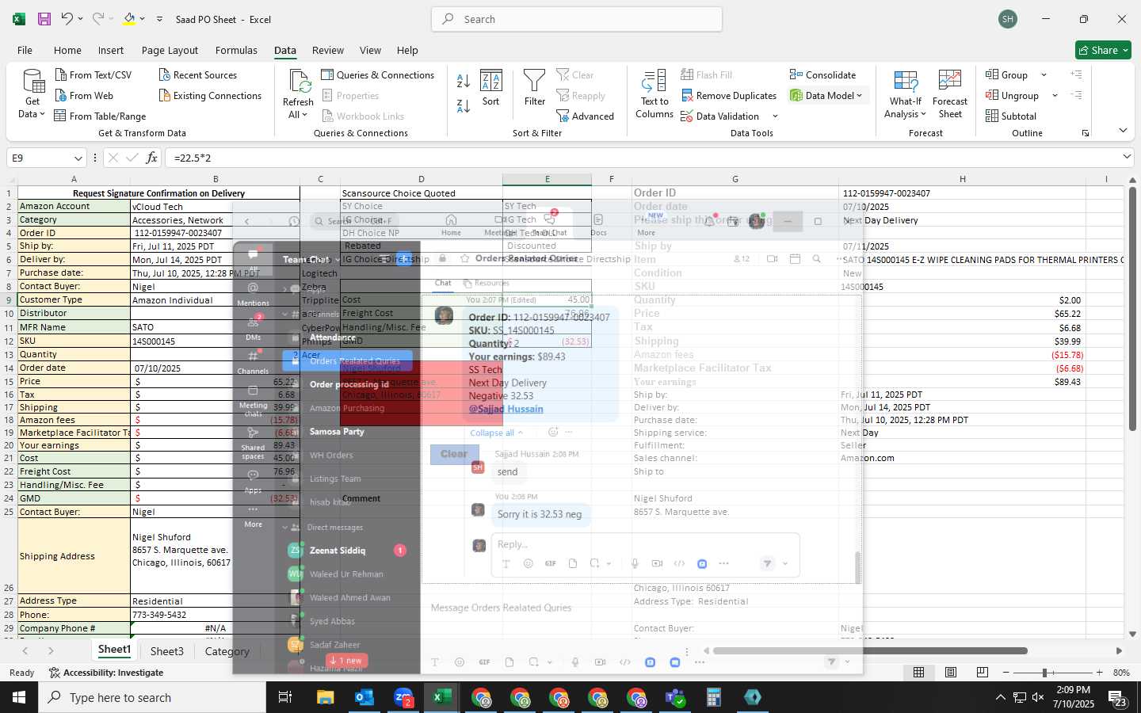Sort A to Z ascending
Viewport: 1141px width, 713px height.
pyautogui.click(x=464, y=81)
